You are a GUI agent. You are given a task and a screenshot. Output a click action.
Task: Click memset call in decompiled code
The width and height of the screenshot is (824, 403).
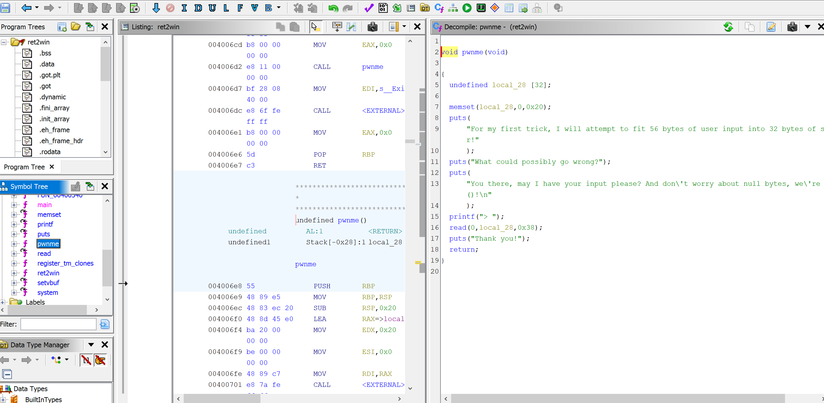[x=462, y=107]
